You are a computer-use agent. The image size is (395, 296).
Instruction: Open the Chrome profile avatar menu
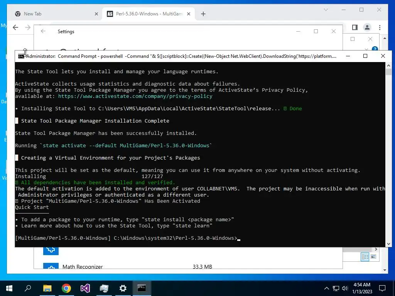coord(367,27)
